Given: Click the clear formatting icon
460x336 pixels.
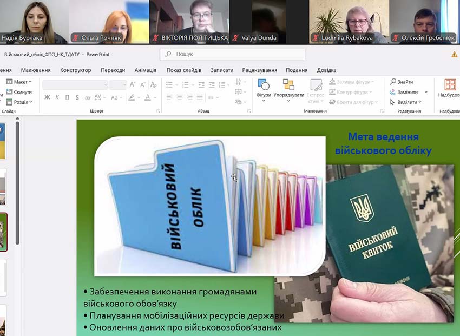Looking at the screenshot, I should click(154, 85).
